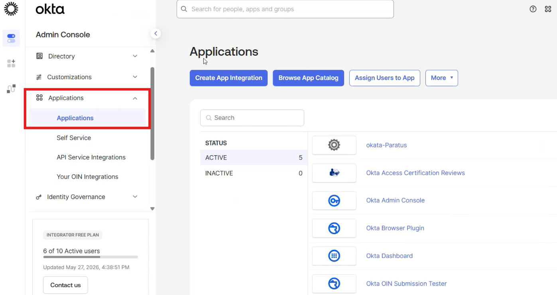The width and height of the screenshot is (557, 295).
Task: Click the sidebar scroll up arrow
Action: (152, 51)
